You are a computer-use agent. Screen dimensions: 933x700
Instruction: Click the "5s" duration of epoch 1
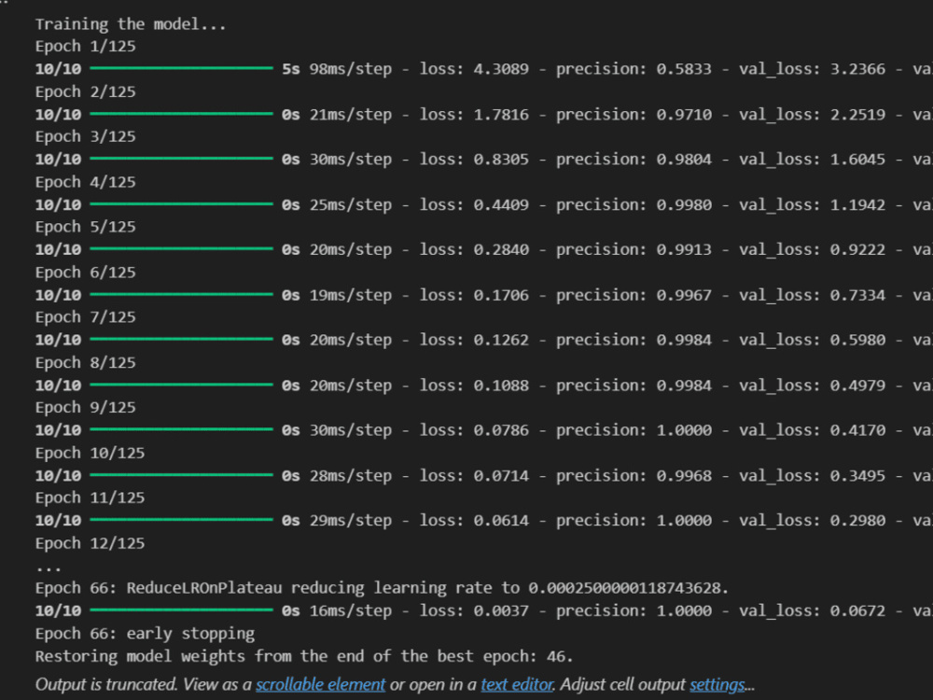pos(291,69)
